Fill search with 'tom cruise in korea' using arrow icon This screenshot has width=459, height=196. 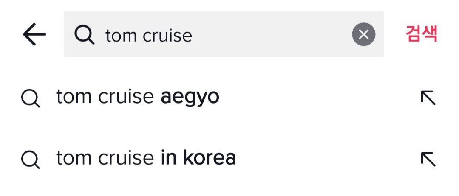pos(428,159)
